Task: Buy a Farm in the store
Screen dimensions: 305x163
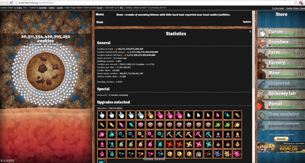Action: [281, 53]
